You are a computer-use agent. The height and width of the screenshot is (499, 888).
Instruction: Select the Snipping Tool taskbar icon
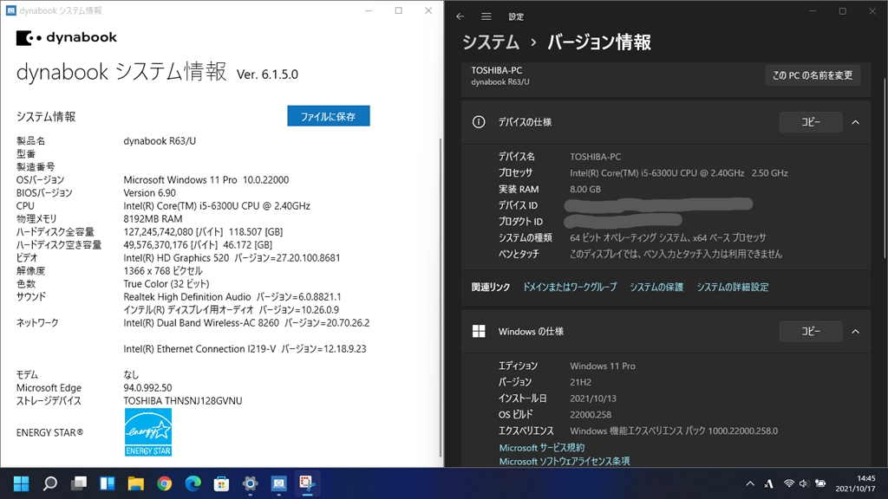click(x=307, y=483)
